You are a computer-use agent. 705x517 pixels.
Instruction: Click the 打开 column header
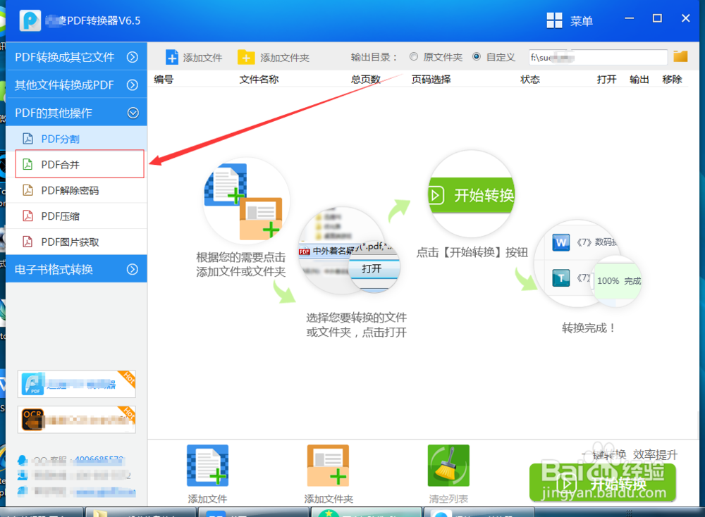point(606,80)
